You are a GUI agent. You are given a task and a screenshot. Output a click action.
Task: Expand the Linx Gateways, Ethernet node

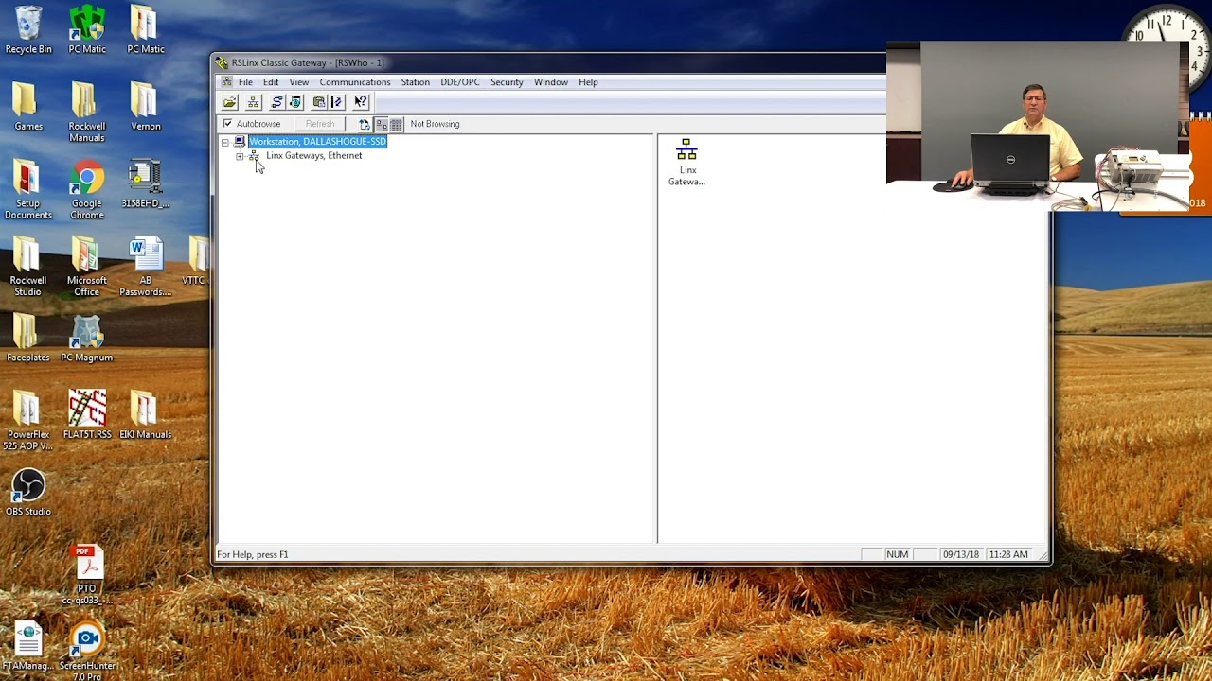click(x=240, y=156)
